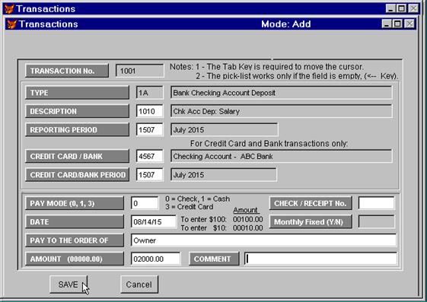Screen dimensions: 427x302
Task: Click the pick-list note text line
Action: 297,76
